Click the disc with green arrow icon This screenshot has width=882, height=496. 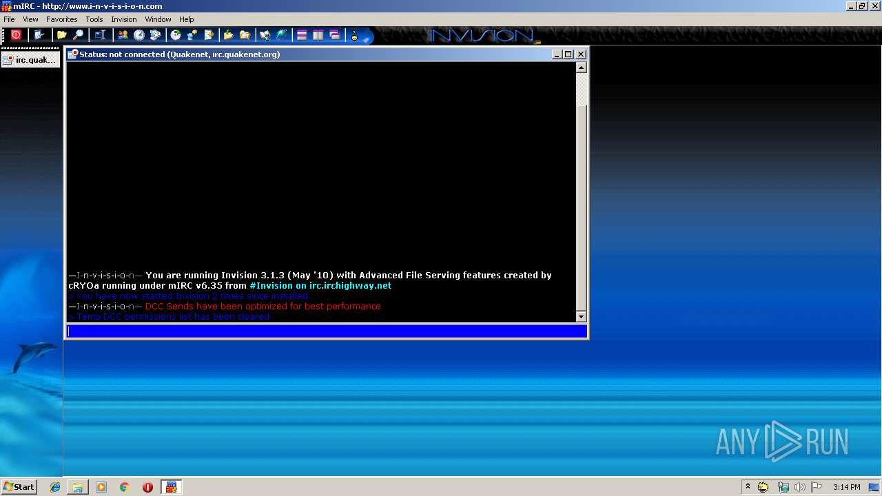coord(176,35)
